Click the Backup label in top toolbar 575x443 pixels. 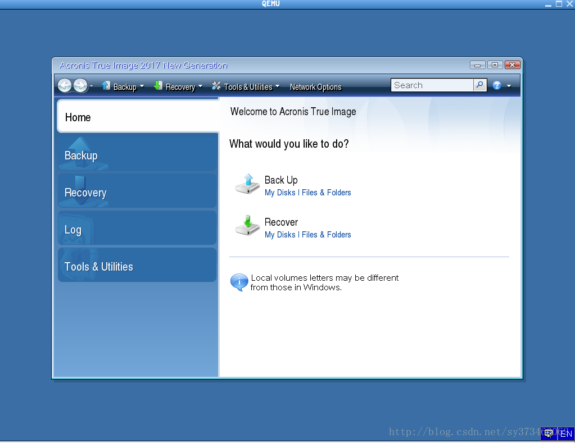[125, 87]
